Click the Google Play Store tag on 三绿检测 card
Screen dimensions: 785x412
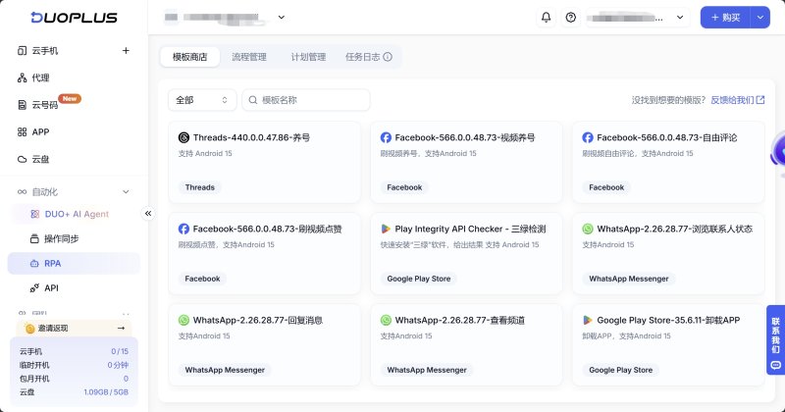click(x=419, y=279)
